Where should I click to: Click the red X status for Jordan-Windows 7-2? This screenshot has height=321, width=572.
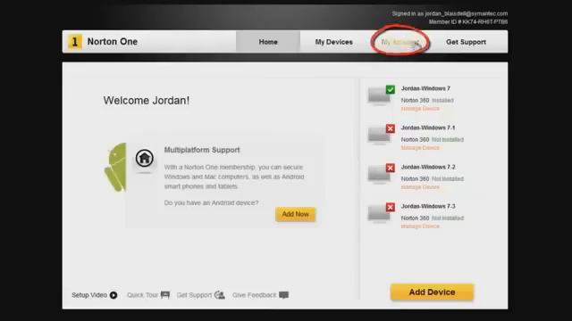391,168
